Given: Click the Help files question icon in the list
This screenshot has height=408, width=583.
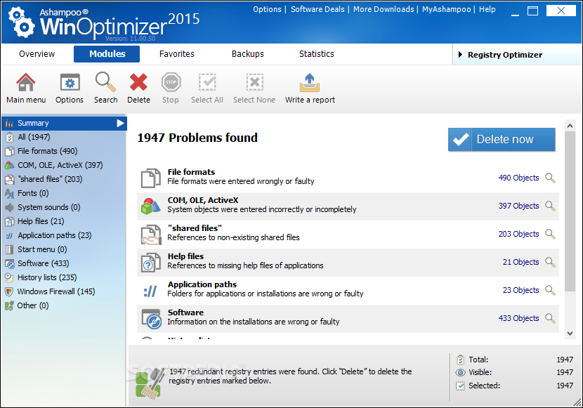Looking at the screenshot, I should (x=150, y=263).
